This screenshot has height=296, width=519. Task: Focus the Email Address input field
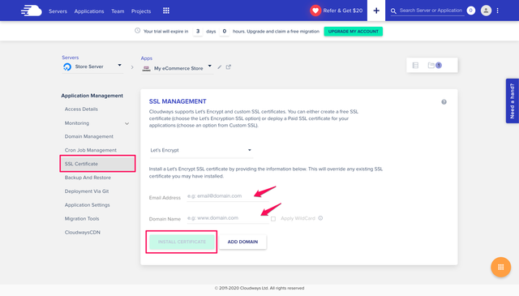pos(228,196)
